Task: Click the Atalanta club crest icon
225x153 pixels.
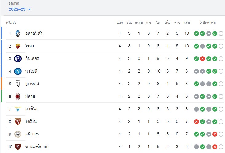Action: tap(18, 33)
